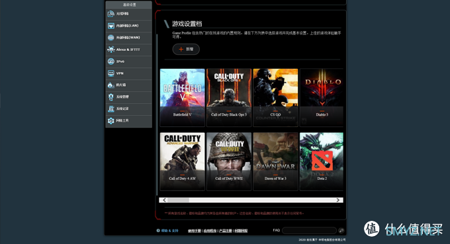The width and height of the screenshot is (450, 244).
Task: Click the FAQ search magnifier icon
Action: tap(341, 230)
